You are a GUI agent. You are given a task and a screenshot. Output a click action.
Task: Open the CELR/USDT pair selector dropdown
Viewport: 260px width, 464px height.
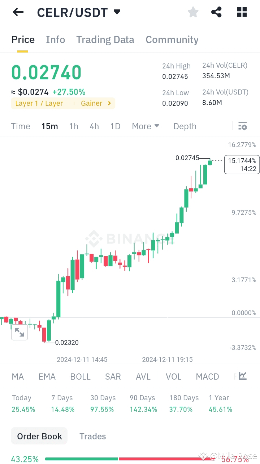(116, 12)
